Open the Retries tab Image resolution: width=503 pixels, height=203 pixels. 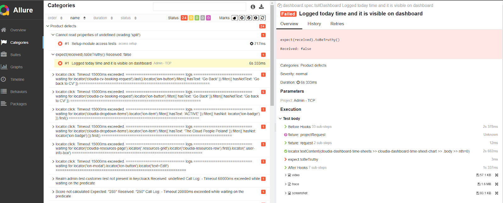[337, 24]
